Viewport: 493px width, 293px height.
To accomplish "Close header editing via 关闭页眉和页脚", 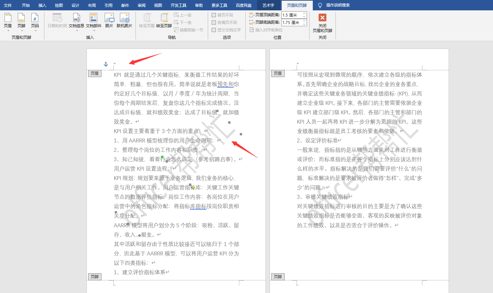I will click(x=322, y=23).
